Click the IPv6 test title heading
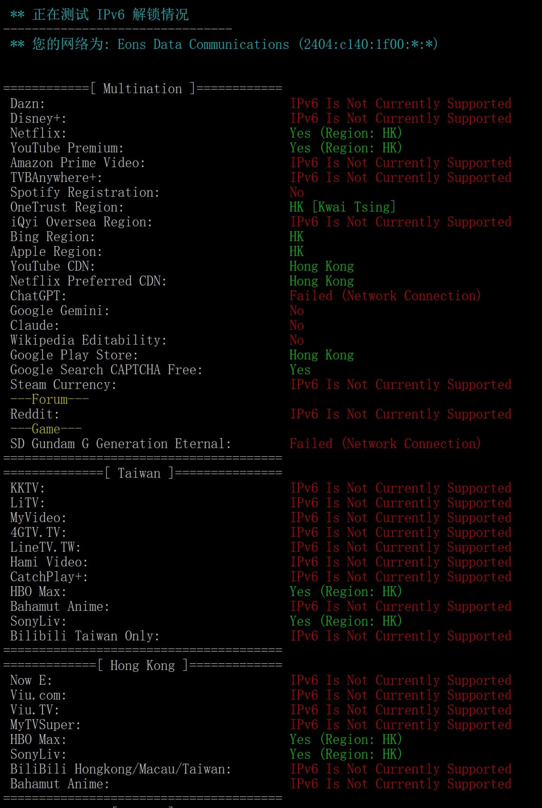Screen dimensions: 542x808 point(99,14)
